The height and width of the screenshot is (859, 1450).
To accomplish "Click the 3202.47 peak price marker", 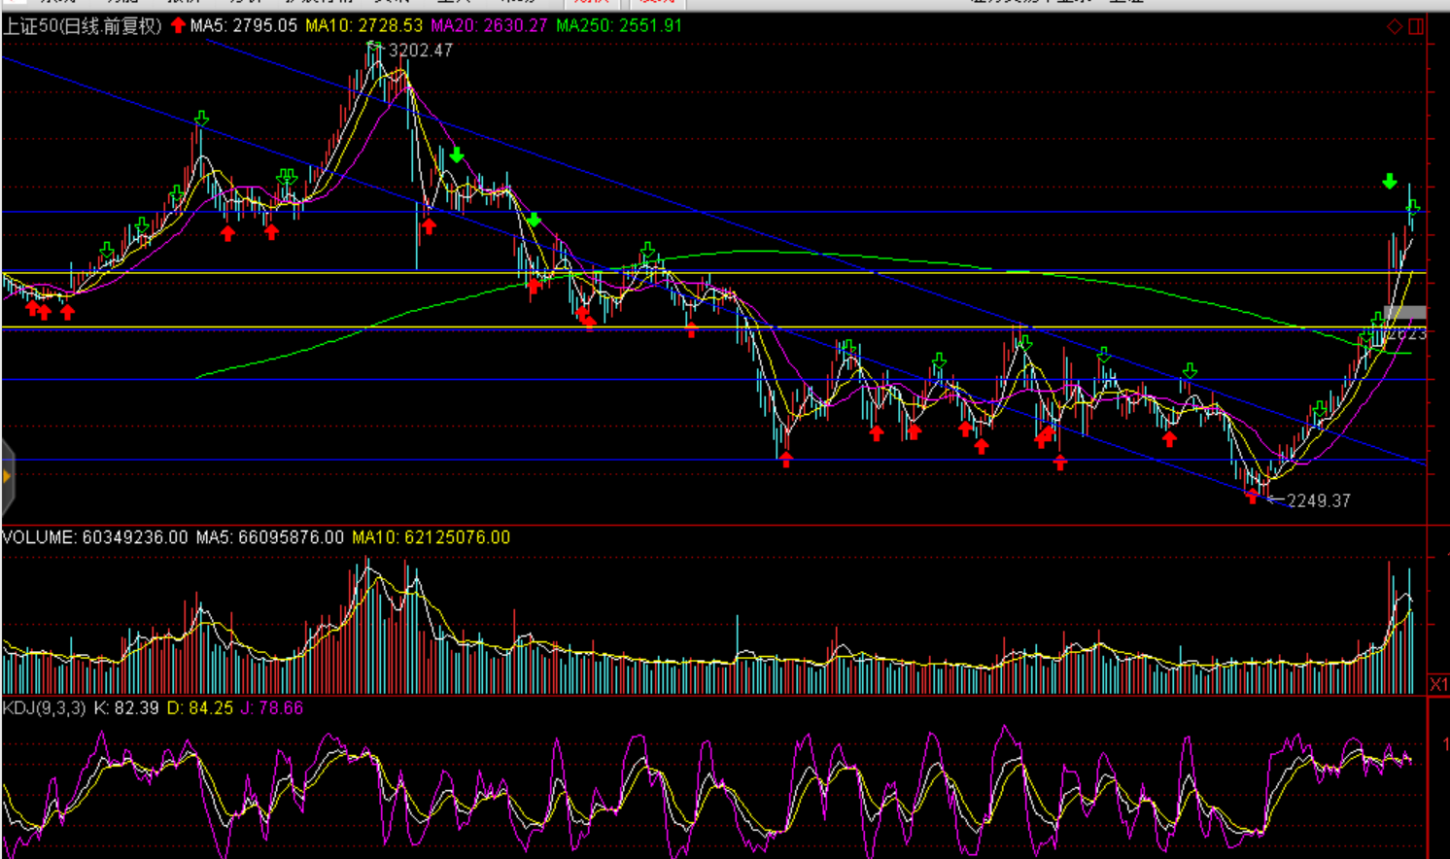I will (x=420, y=51).
